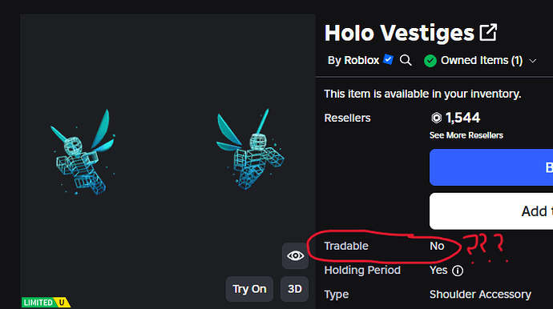Open See More Resellers list
The width and height of the screenshot is (553, 309).
pos(466,135)
